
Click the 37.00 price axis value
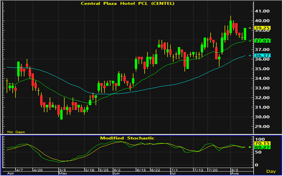click(x=262, y=49)
